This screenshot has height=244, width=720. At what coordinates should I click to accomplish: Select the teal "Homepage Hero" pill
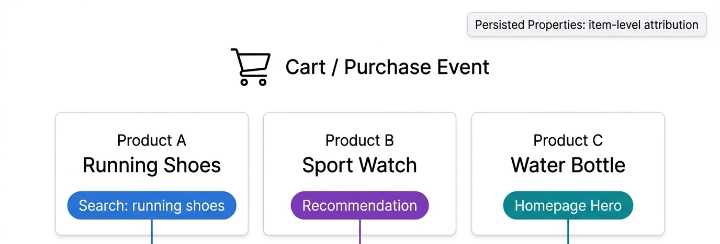568,205
